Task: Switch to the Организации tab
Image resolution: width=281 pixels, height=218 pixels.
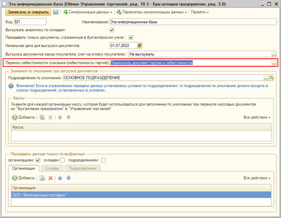Action: click(x=24, y=168)
